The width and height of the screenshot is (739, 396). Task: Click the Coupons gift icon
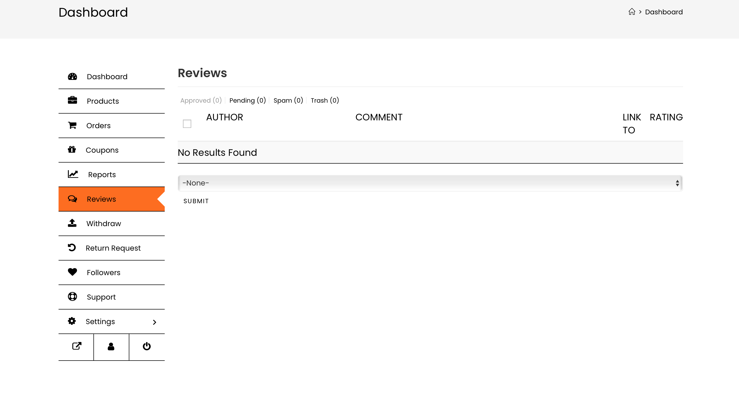[x=72, y=150]
